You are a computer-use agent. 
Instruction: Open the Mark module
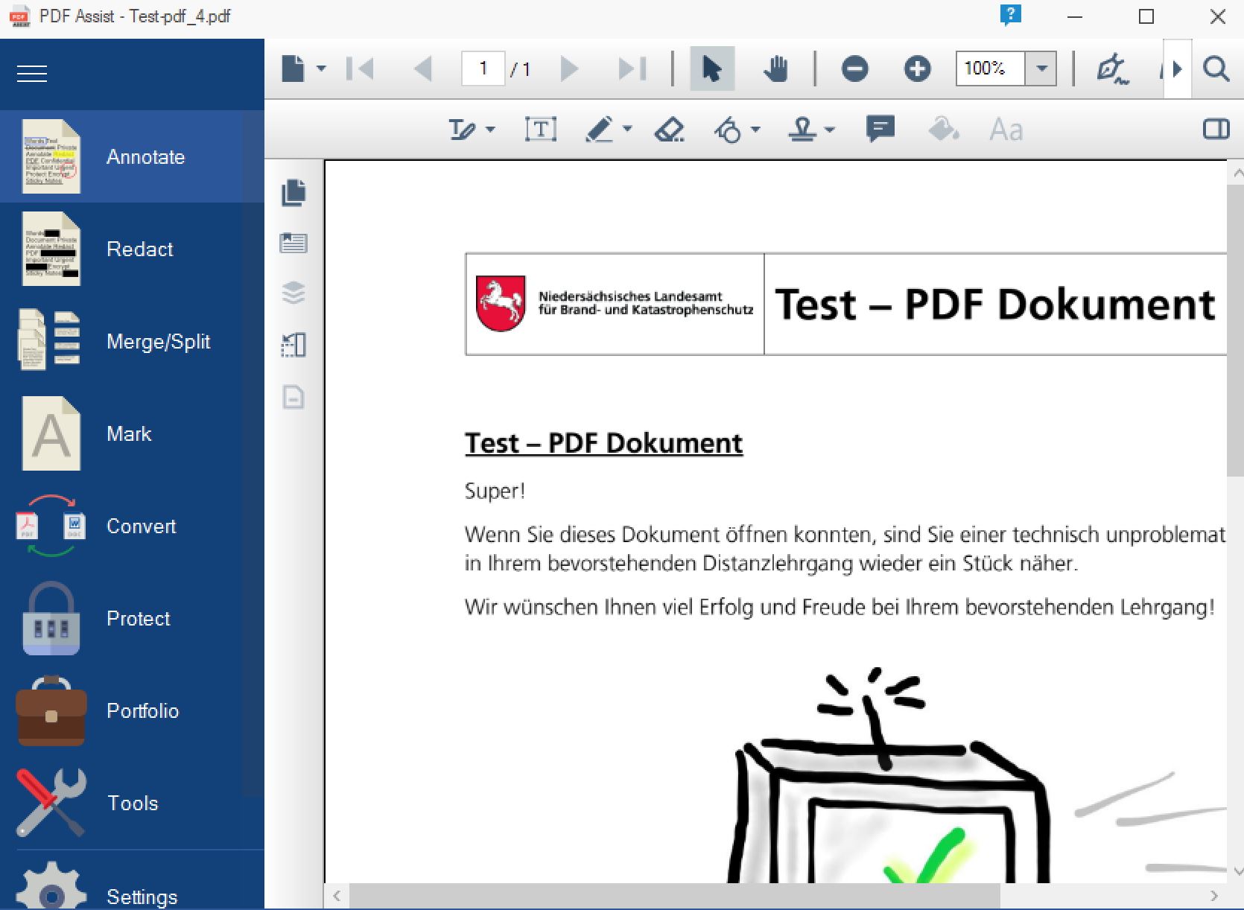(x=132, y=433)
